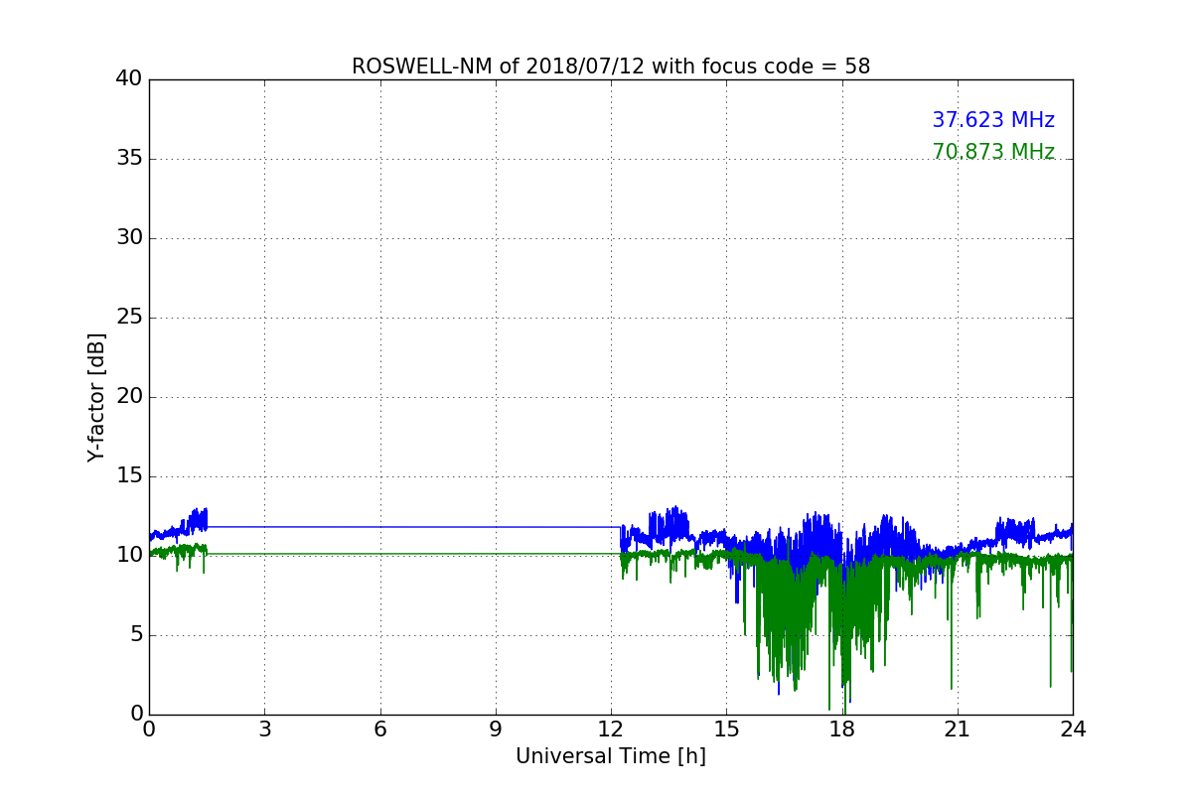Click the plot title ROSWELL-NM of 2018/07/12
1192x794 pixels.
[611, 66]
